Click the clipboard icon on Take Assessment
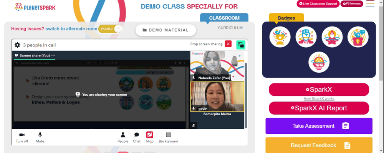This screenshot has width=384, height=153. (346, 126)
